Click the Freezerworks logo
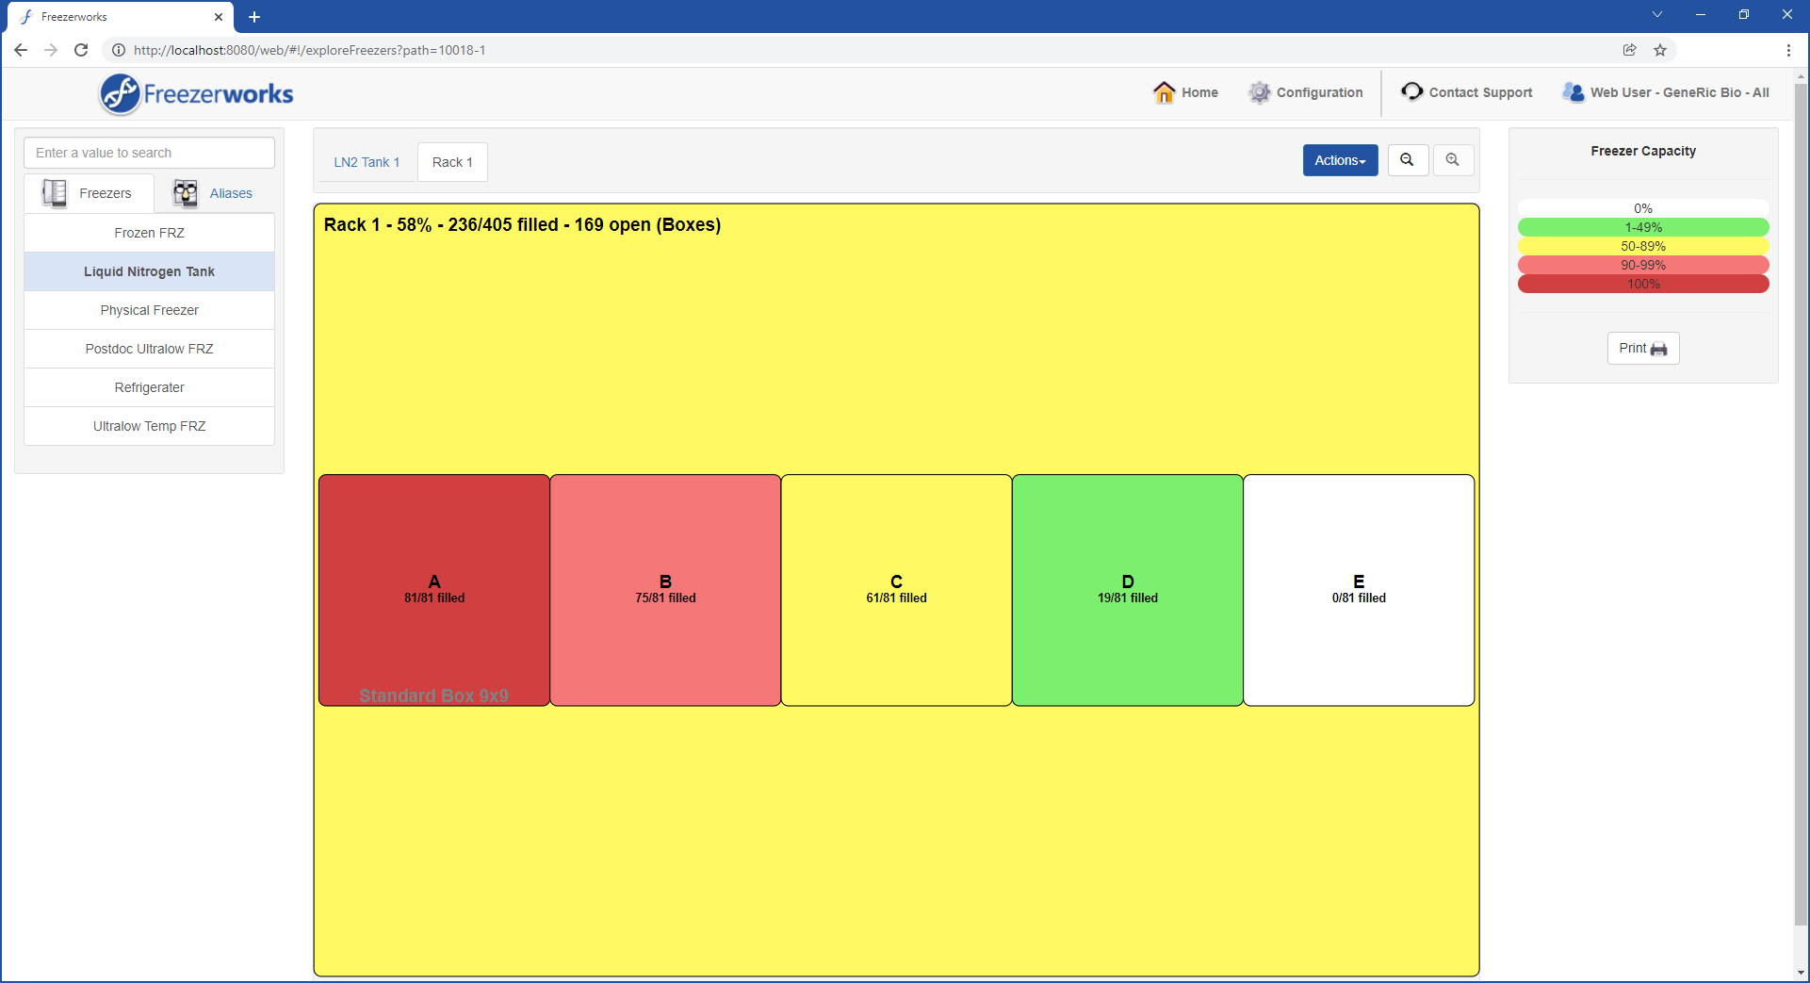The width and height of the screenshot is (1810, 983). tap(195, 93)
